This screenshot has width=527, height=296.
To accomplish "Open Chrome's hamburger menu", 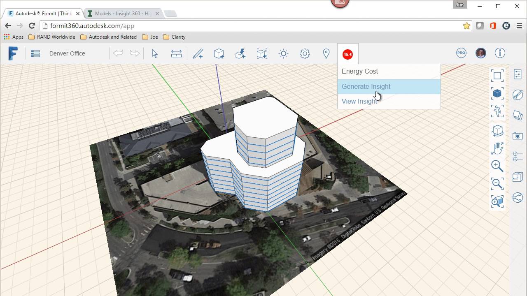I will tap(519, 25).
